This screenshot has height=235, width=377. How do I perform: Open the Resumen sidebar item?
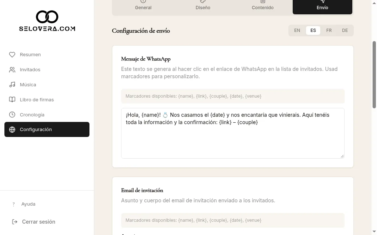click(x=47, y=55)
